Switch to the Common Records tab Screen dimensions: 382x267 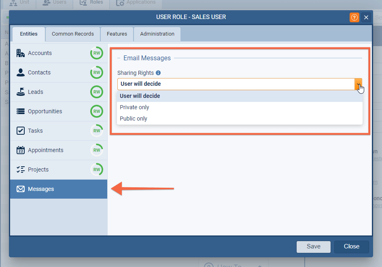click(x=73, y=34)
